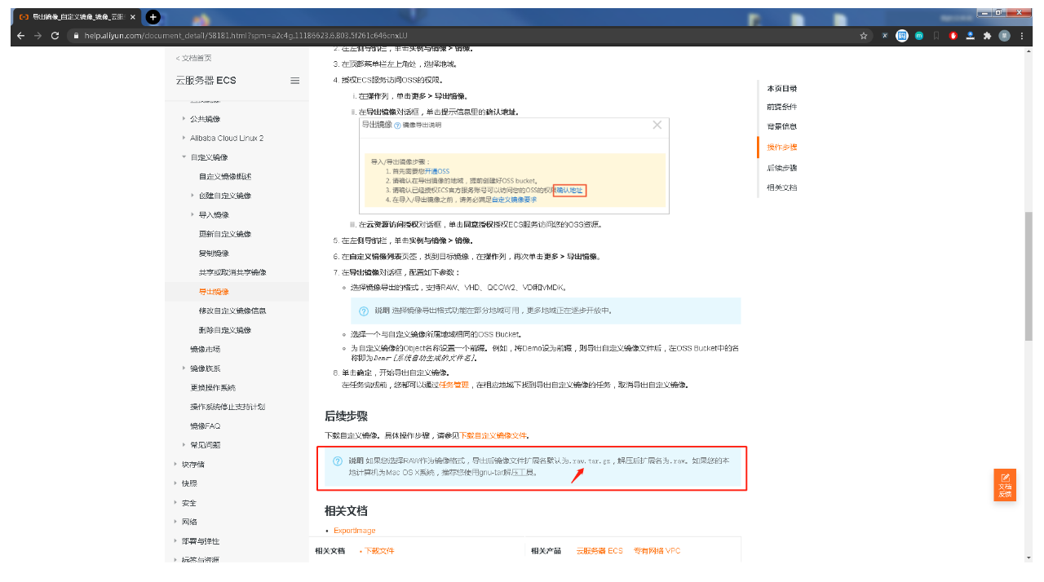The height and width of the screenshot is (582, 1044).
Task: Expand the 常见问题 node
Action: point(184,445)
